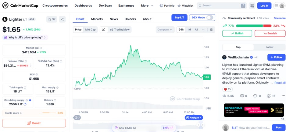Add Lighter to watchlist with 9K star

point(52,19)
